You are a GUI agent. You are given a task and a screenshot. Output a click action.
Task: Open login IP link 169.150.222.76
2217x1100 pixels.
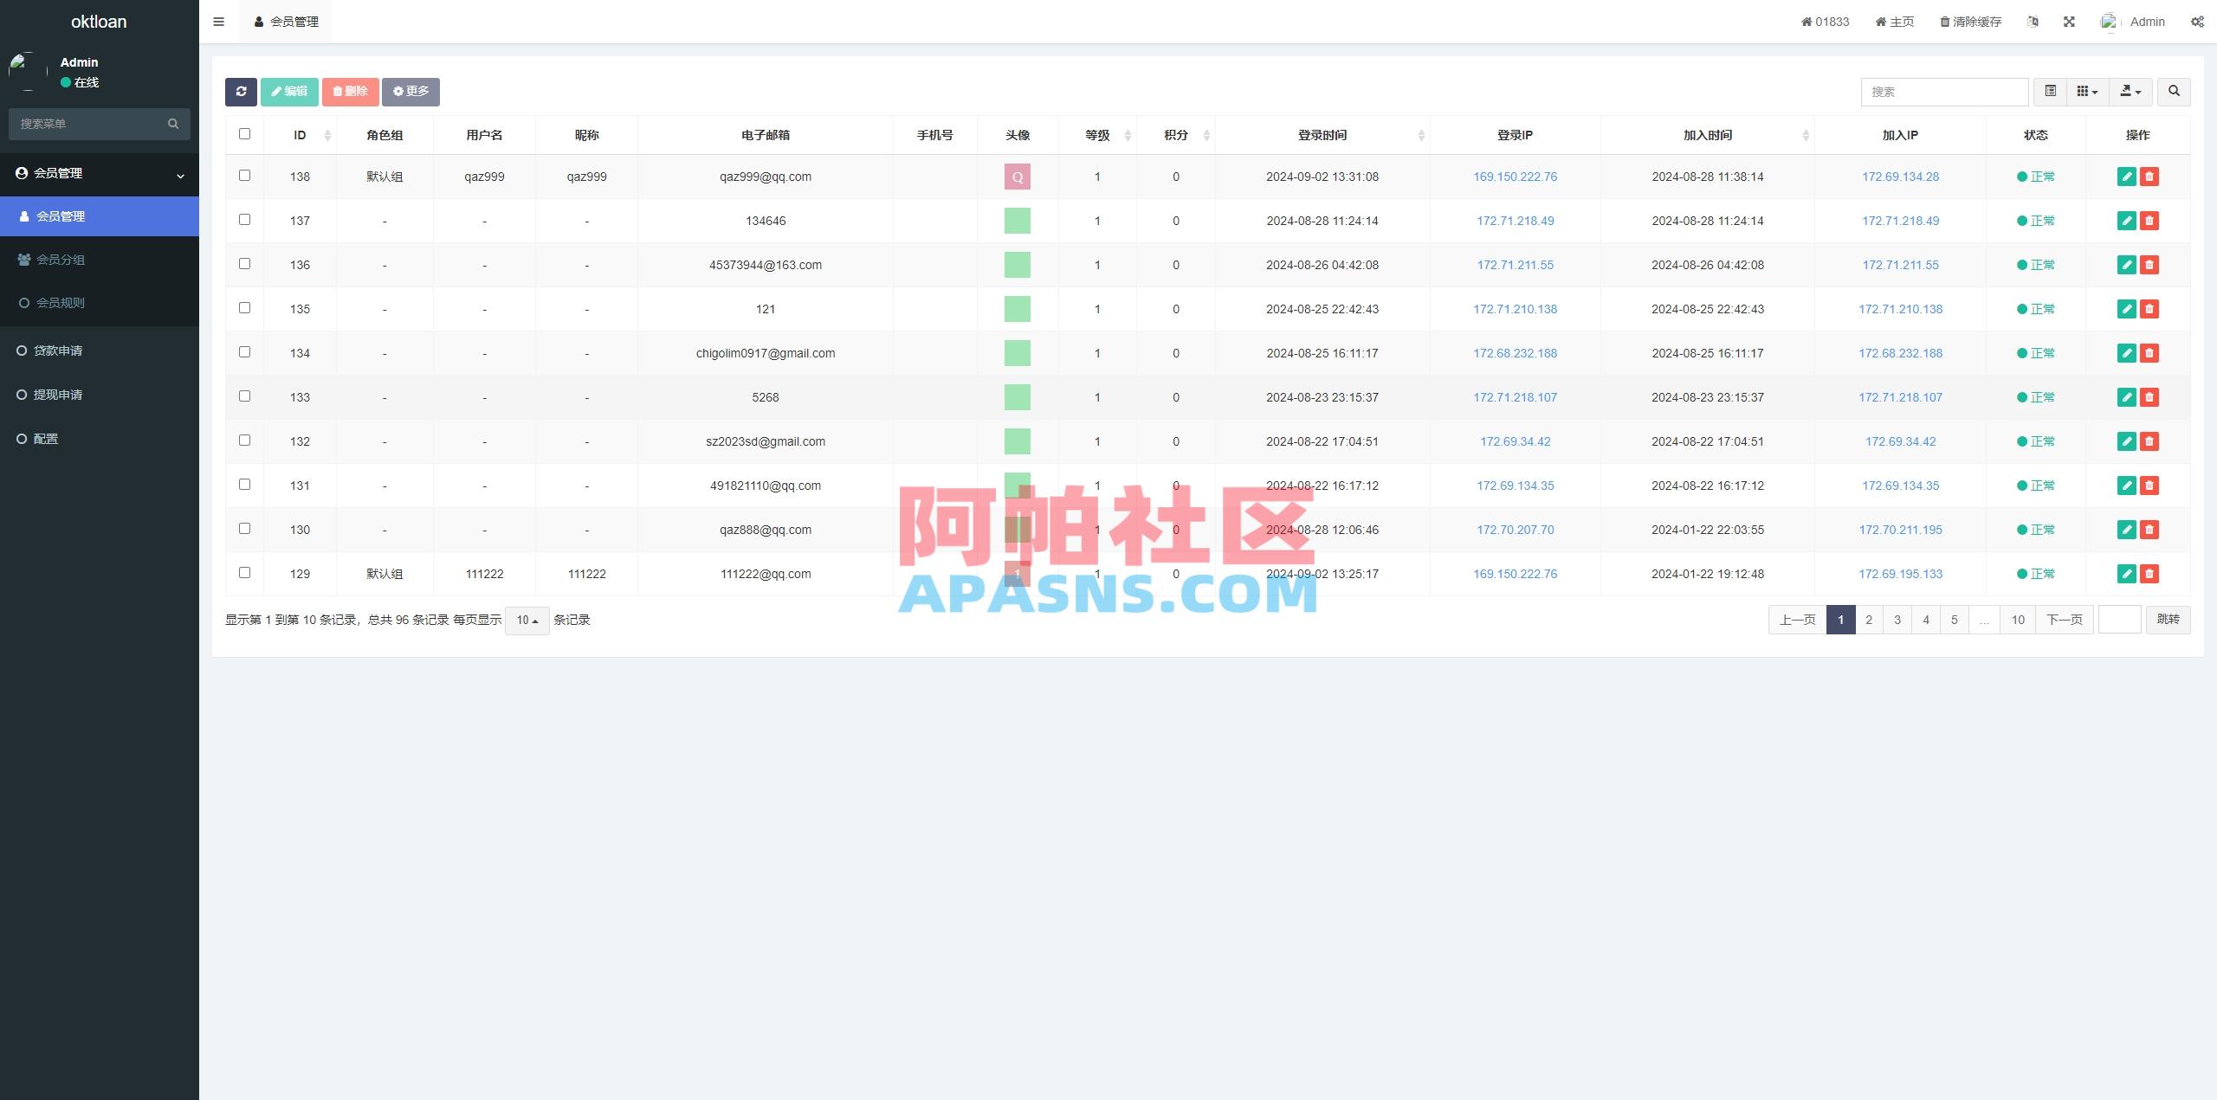[1515, 176]
